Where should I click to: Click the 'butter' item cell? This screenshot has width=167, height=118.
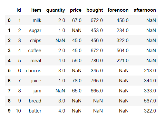pos(35,111)
